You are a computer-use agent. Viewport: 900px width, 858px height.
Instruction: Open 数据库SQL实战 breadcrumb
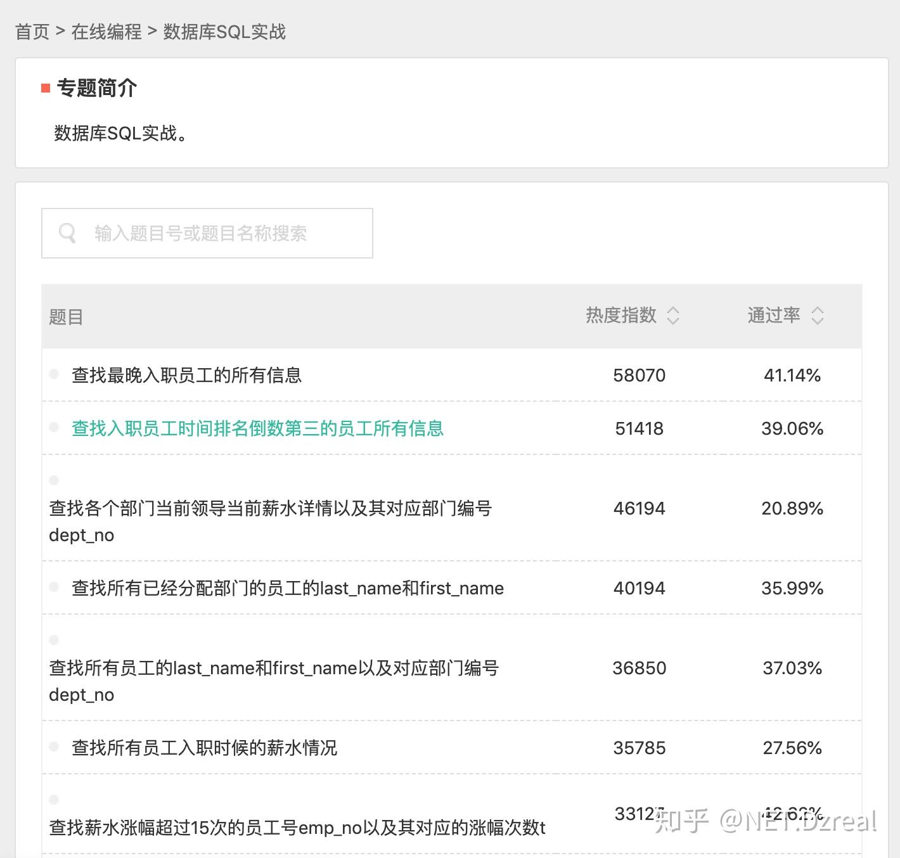pyautogui.click(x=225, y=32)
